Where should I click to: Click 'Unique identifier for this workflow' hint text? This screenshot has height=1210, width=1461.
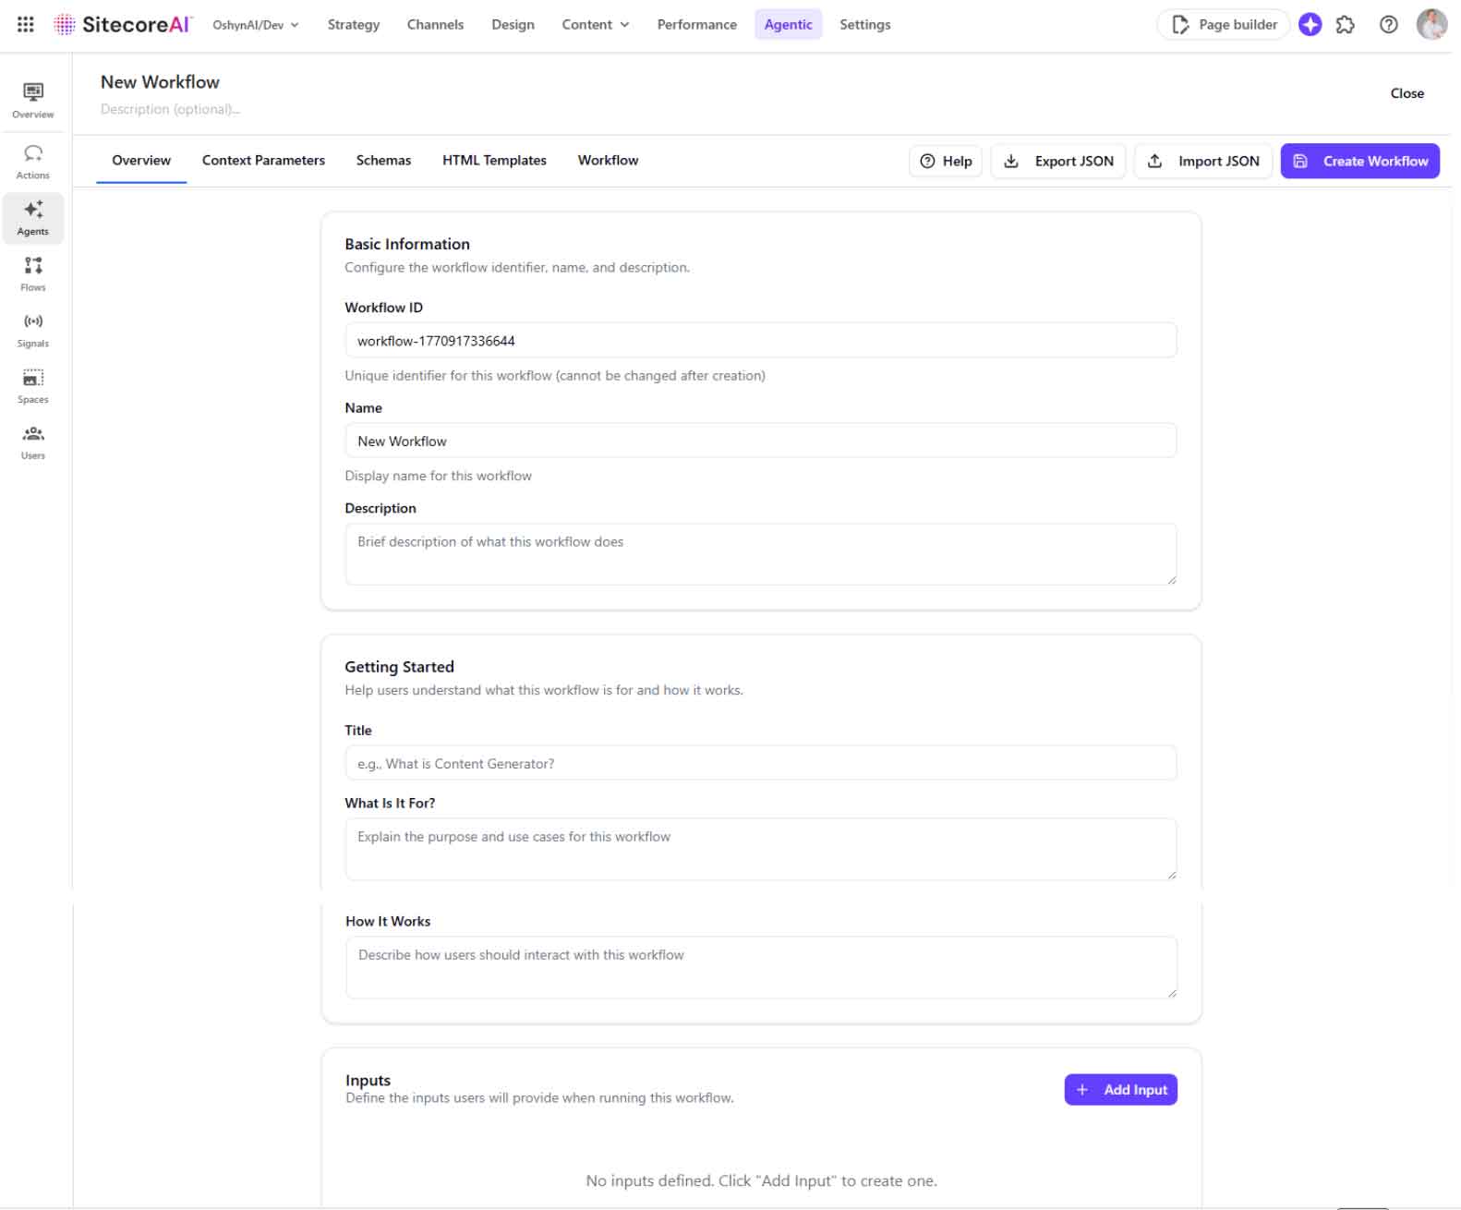pyautogui.click(x=555, y=376)
